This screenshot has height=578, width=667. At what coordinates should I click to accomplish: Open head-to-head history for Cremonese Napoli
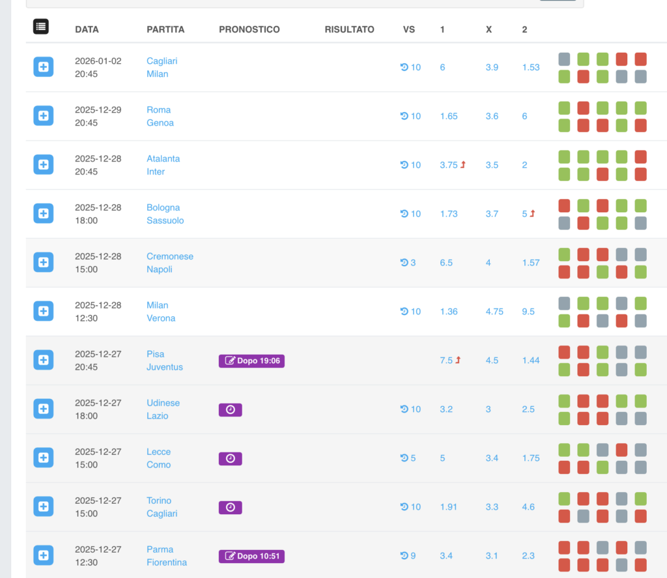(408, 263)
